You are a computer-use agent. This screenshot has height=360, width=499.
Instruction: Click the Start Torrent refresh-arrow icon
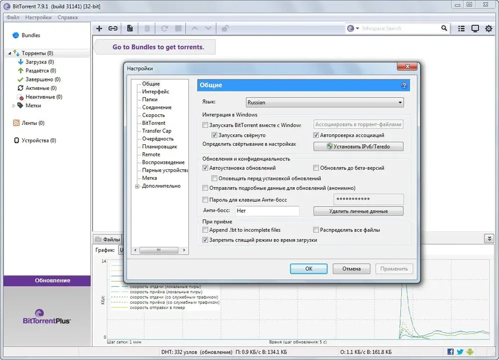[164, 28]
